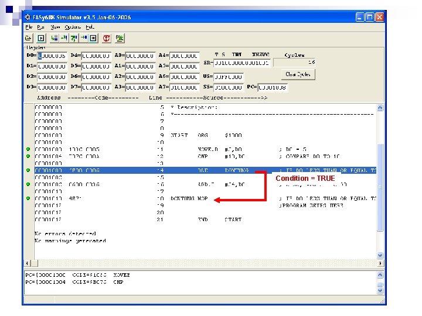Click the Cycles counter field
This screenshot has width=422, height=316.
pos(294,63)
